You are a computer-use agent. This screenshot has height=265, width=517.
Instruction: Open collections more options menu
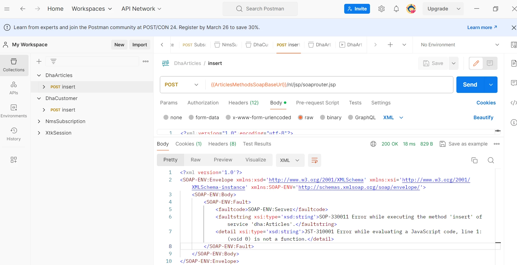(146, 61)
